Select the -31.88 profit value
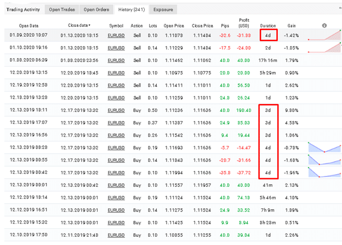This screenshot has width=342, height=245. click(244, 36)
